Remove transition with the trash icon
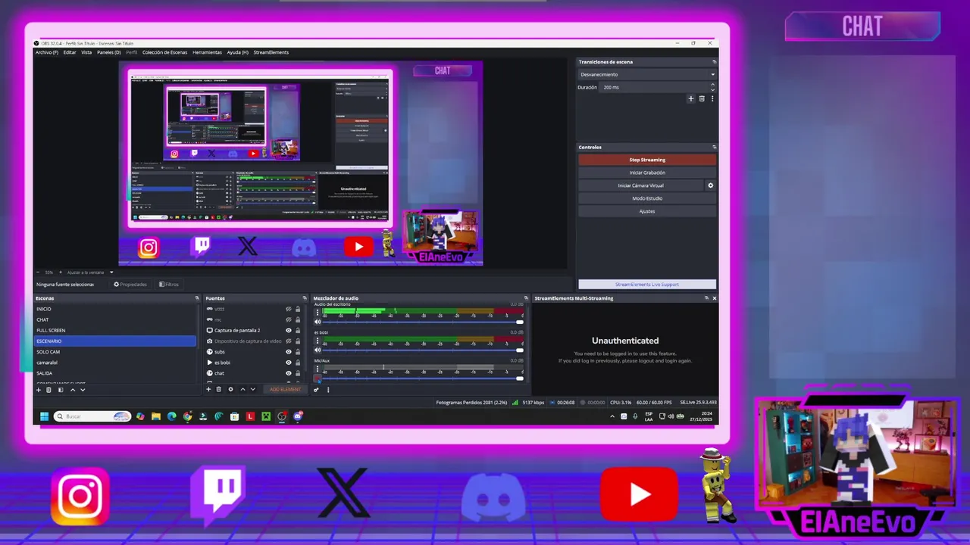 pos(702,98)
